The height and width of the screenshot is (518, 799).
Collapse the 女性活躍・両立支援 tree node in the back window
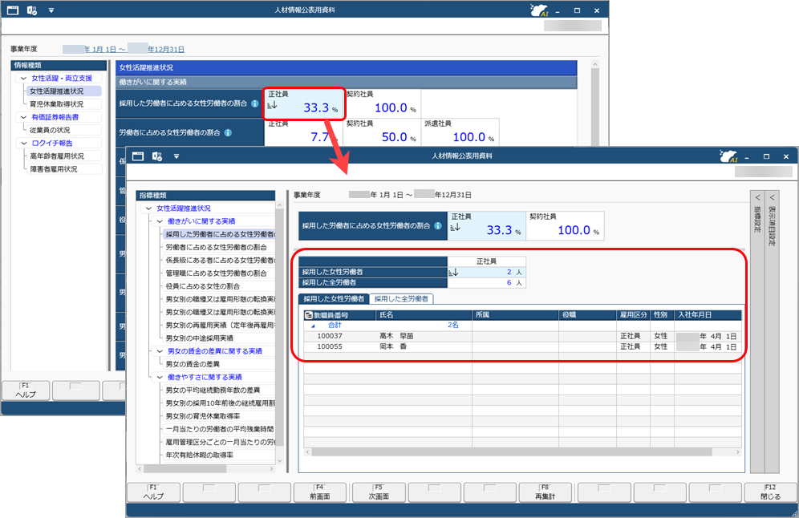pos(23,79)
